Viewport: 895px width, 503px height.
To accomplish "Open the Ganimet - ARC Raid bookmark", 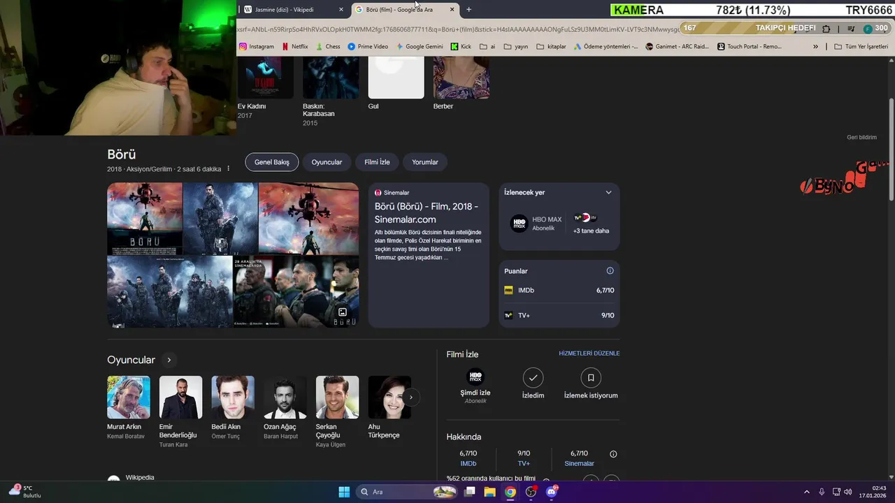I will click(677, 47).
